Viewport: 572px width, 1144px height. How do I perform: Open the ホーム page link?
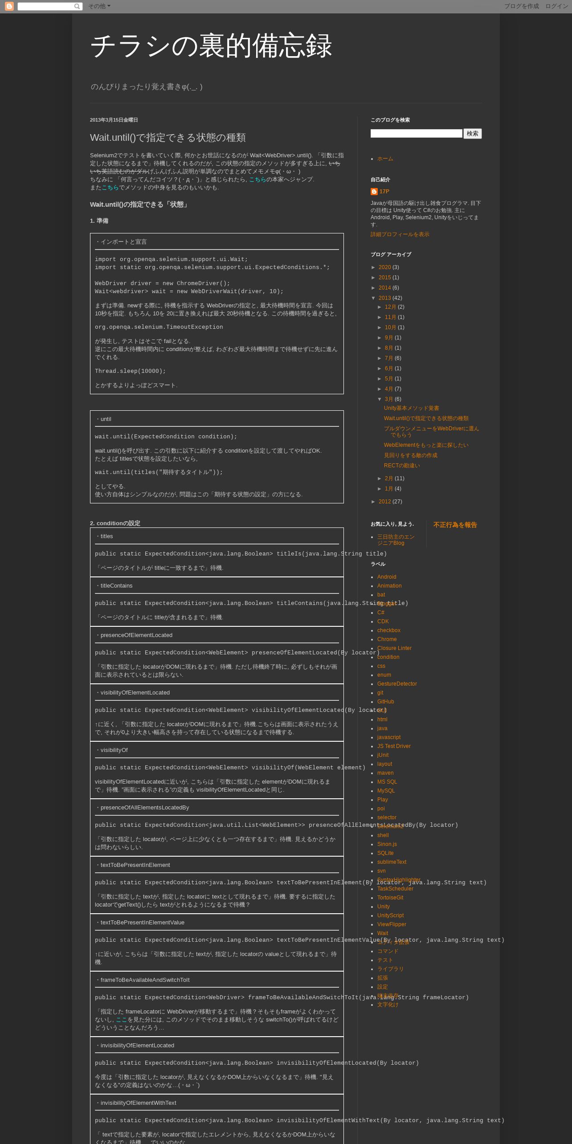(x=385, y=159)
